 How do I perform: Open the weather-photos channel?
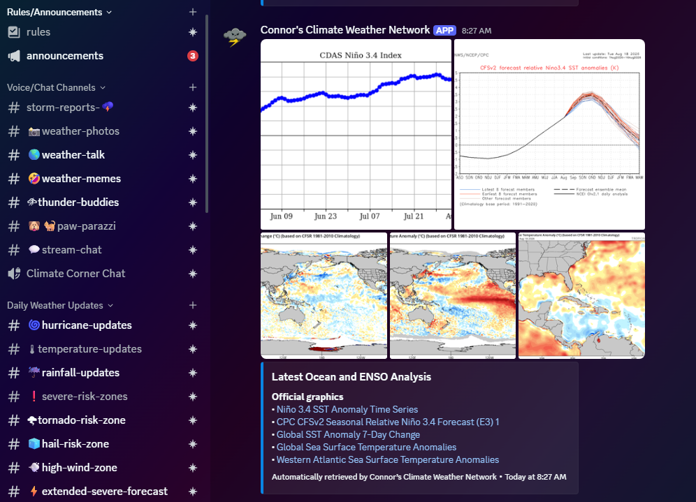point(101,131)
